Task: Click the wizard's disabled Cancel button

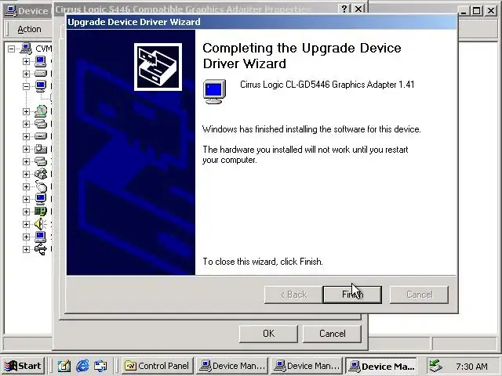Action: [419, 295]
